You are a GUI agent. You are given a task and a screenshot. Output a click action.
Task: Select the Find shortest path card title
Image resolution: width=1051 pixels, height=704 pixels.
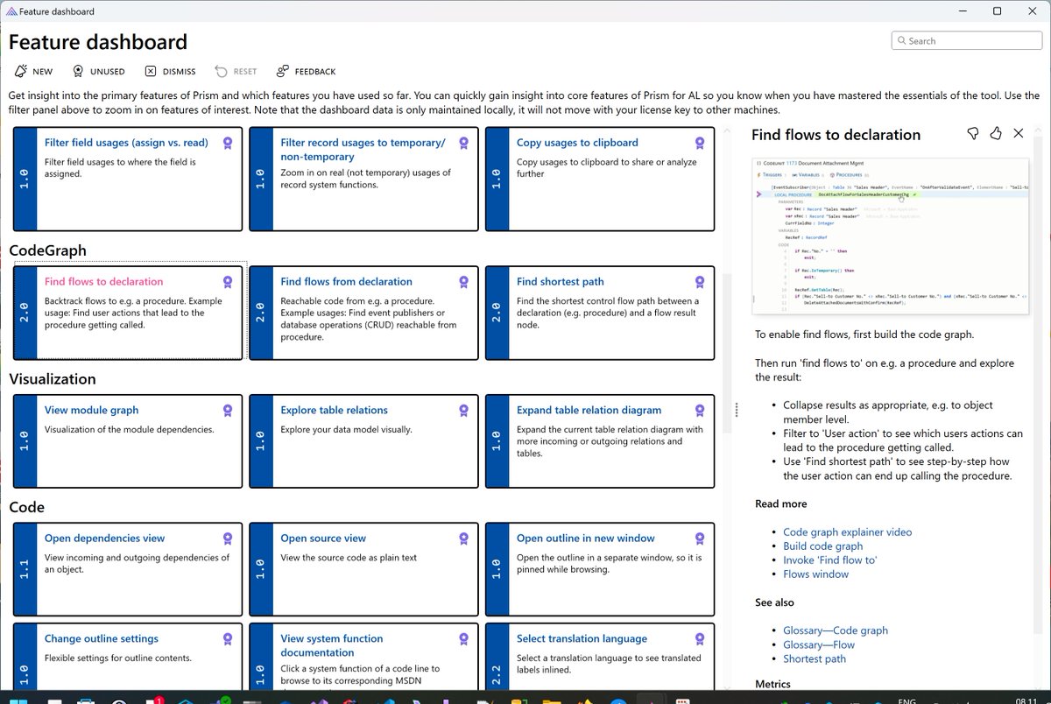561,282
